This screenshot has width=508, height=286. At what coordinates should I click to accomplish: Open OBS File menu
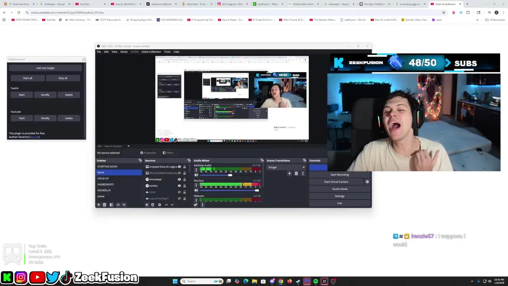[x=99, y=52]
